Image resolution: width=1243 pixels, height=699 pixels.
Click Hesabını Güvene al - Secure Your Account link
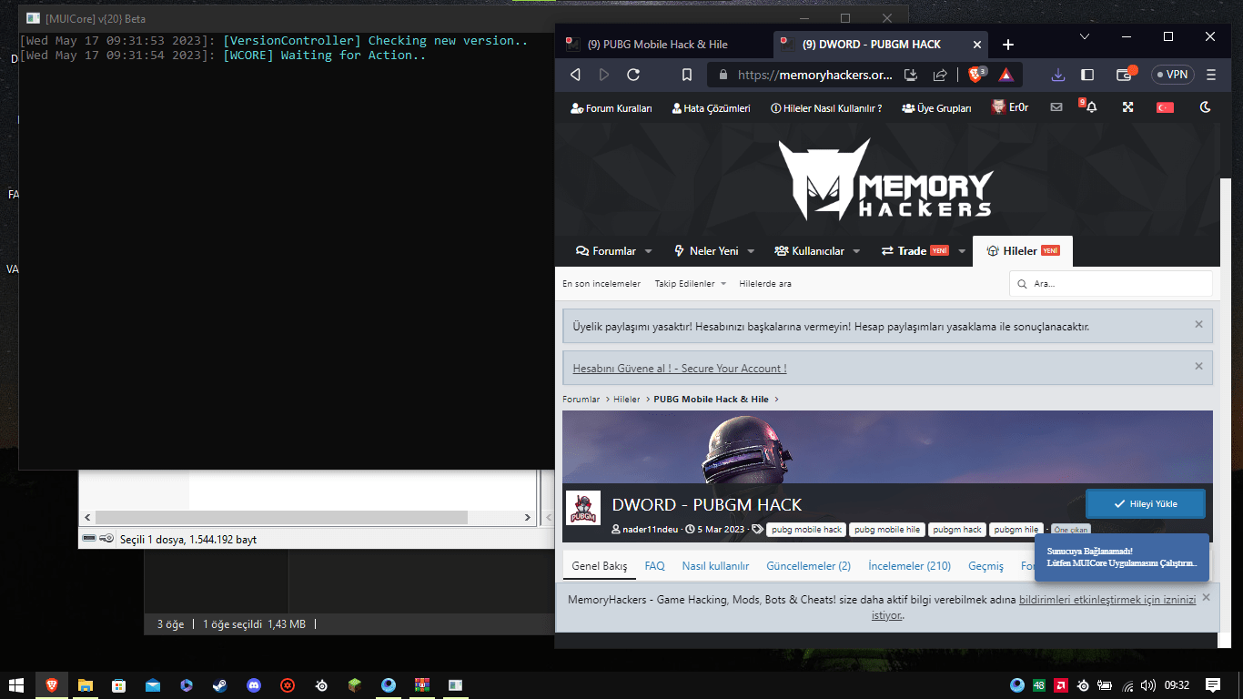point(680,369)
